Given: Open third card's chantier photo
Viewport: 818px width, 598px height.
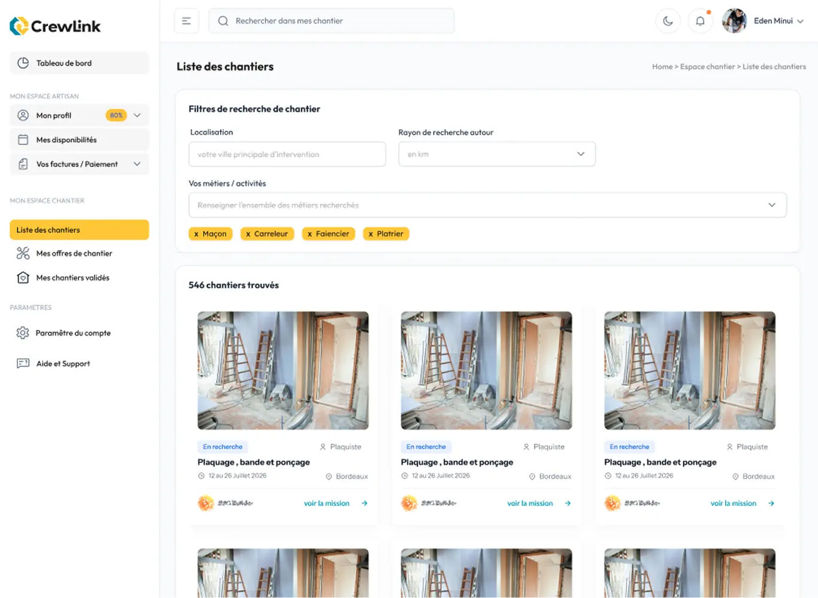Looking at the screenshot, I should click(689, 370).
